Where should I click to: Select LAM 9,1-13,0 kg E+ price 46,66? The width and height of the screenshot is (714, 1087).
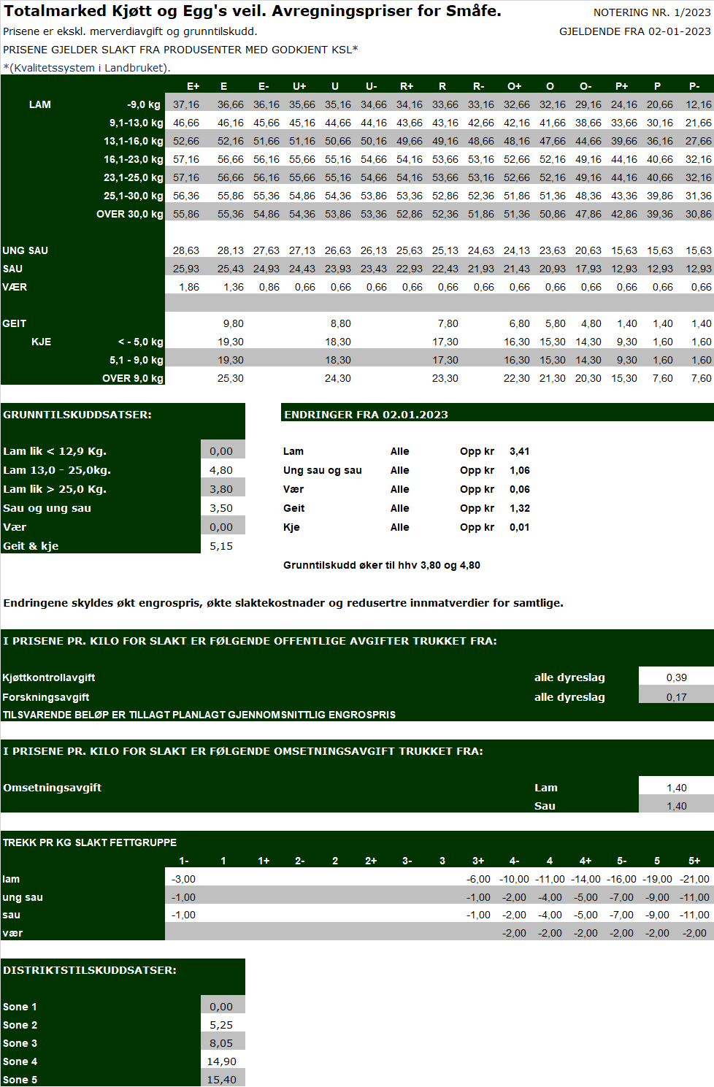coord(186,123)
